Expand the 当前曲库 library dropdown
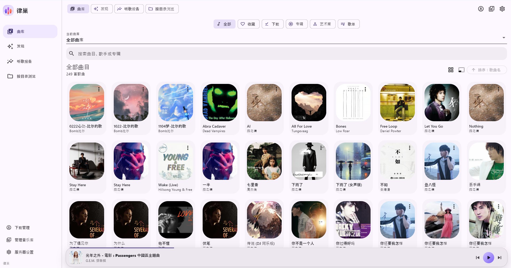Screen dimensions: 511x268 click(x=286, y=38)
